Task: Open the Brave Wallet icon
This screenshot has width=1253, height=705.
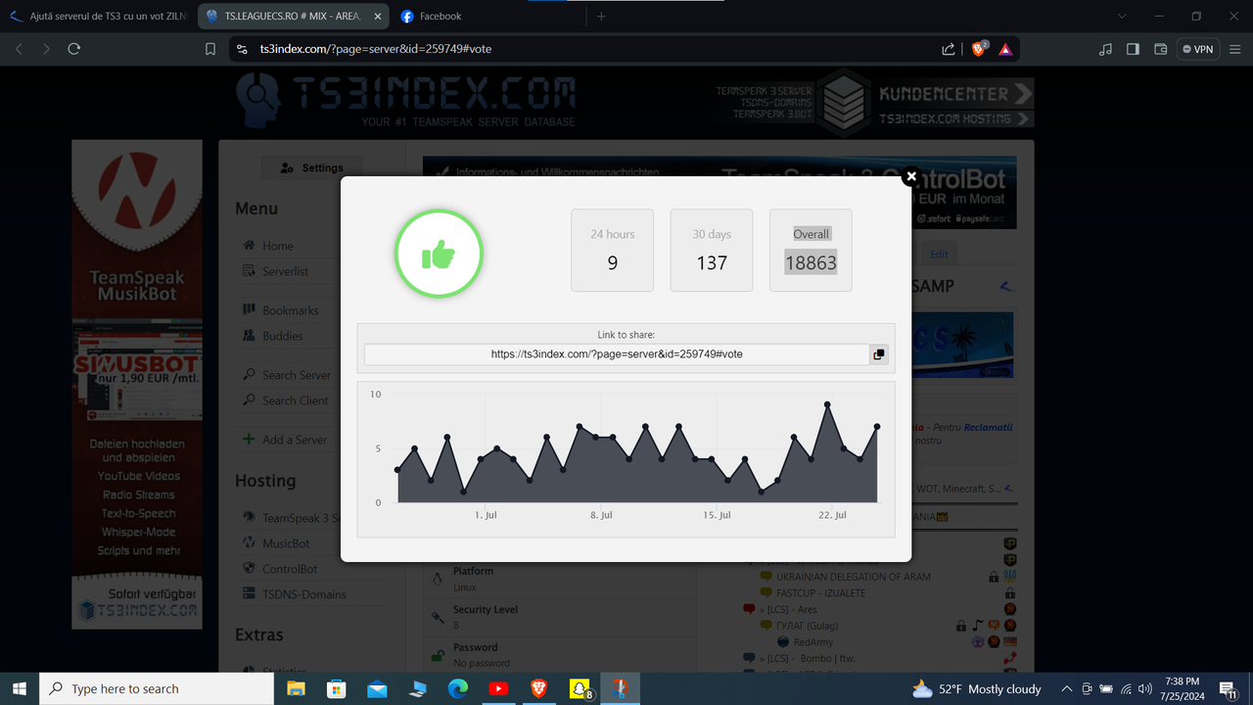Action: coord(1161,49)
